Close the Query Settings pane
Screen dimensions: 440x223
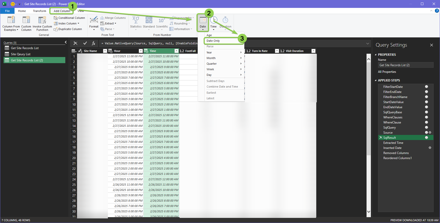432,45
